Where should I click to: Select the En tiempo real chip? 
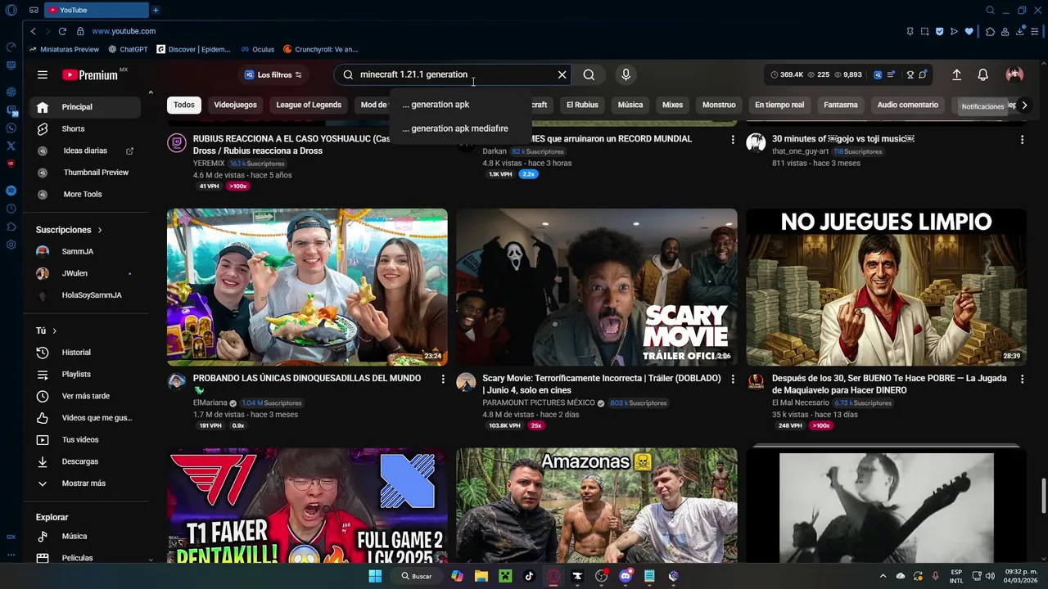coord(779,105)
